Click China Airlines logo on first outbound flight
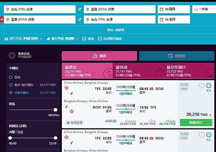This screenshot has height=152, width=216. (x=66, y=88)
